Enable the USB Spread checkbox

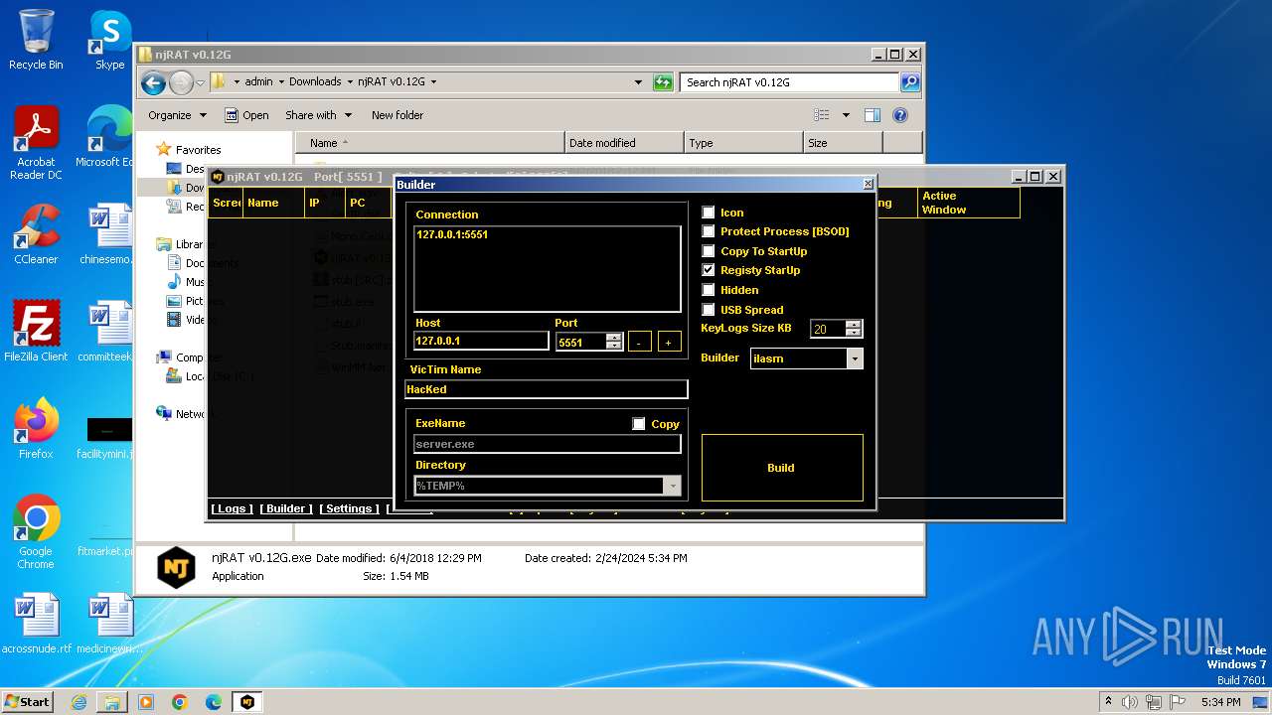[709, 310]
